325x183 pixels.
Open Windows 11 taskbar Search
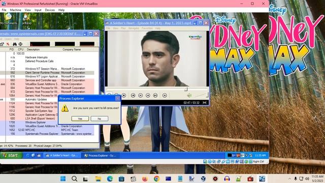(x=74, y=178)
